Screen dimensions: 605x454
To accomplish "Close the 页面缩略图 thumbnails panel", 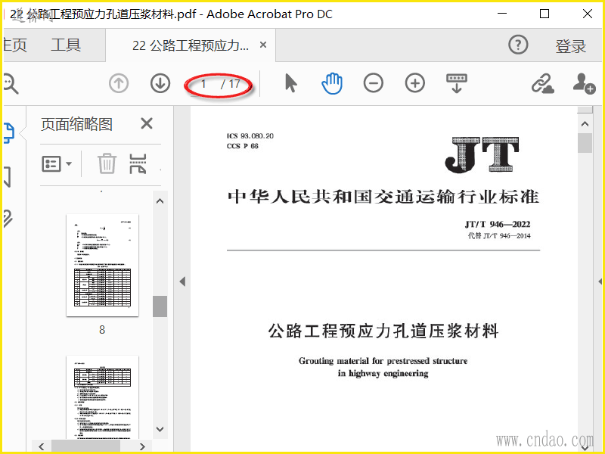I will click(147, 123).
